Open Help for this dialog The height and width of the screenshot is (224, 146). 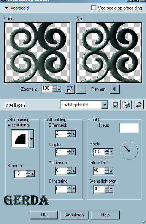105,215
